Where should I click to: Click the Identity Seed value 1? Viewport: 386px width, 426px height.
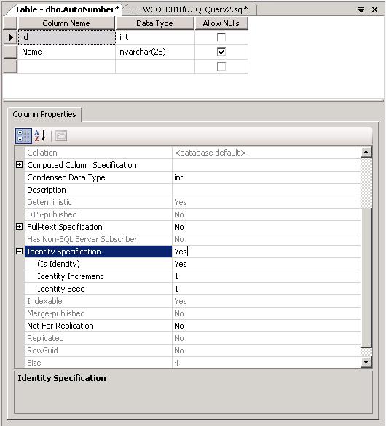(x=267, y=289)
